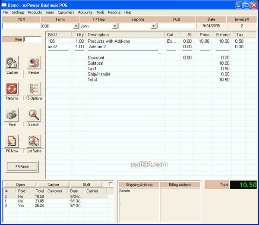The width and height of the screenshot is (259, 225).
Task: Click the Paid column header in sales list
Action: point(22,191)
